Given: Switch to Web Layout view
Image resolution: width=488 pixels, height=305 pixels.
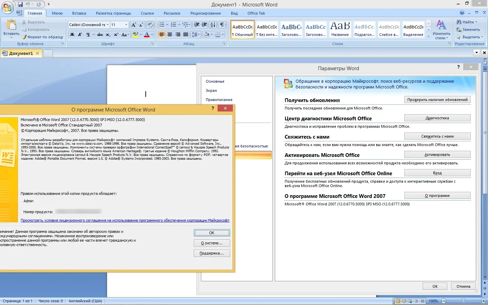Looking at the screenshot, I should click(x=410, y=301).
